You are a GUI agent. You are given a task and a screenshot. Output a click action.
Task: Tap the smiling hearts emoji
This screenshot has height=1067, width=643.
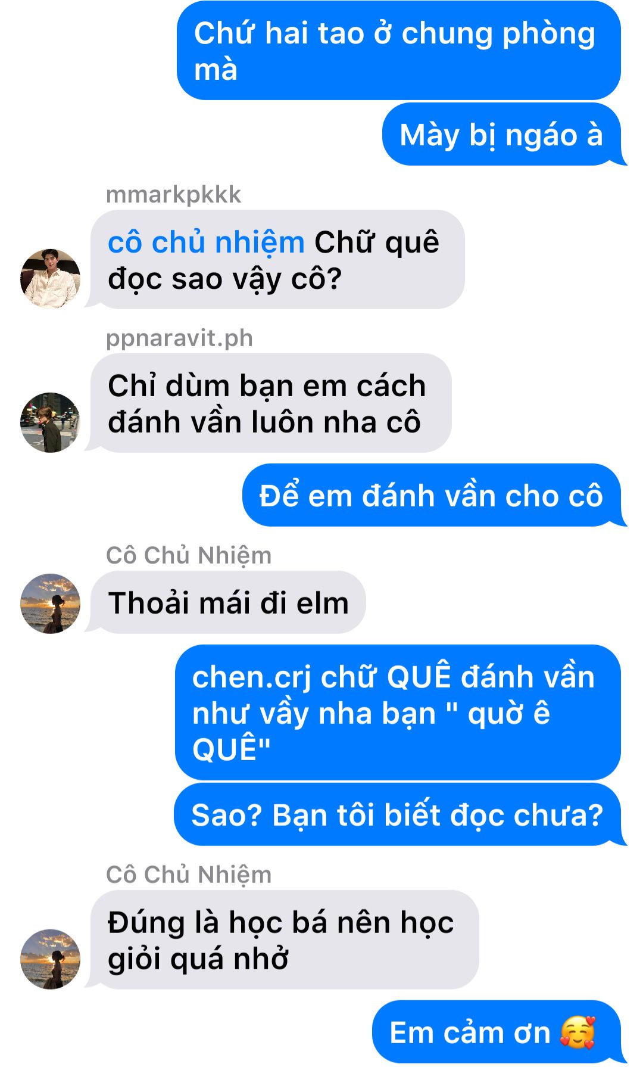click(578, 1032)
